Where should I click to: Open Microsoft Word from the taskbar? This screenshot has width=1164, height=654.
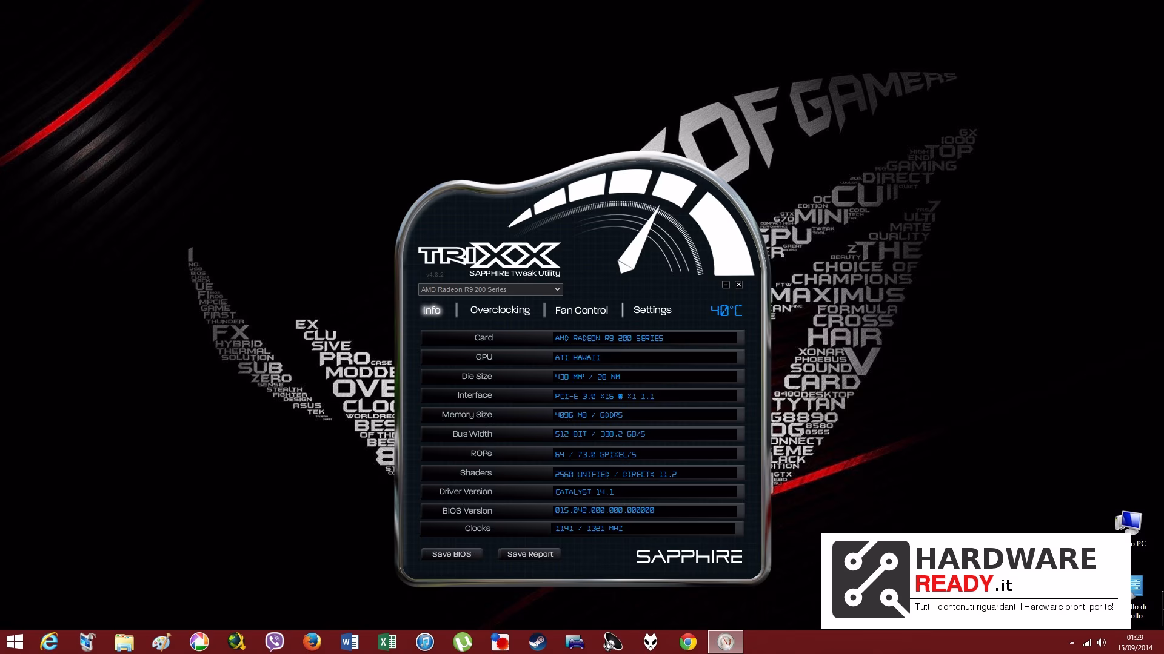(x=350, y=642)
